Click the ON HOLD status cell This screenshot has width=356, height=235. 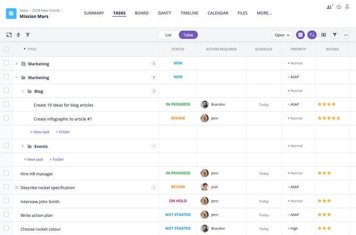(178, 201)
